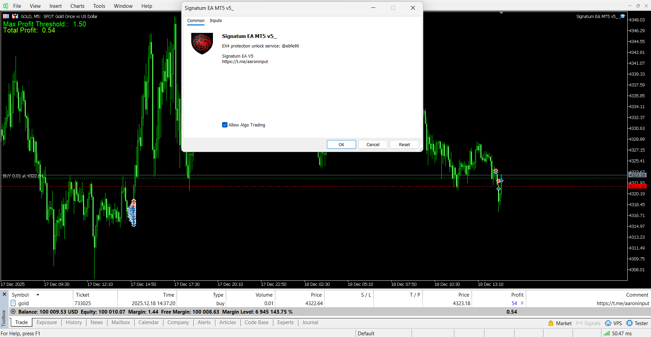651x337 pixels.
Task: Select the gold position row's ticket number
Action: click(x=83, y=303)
